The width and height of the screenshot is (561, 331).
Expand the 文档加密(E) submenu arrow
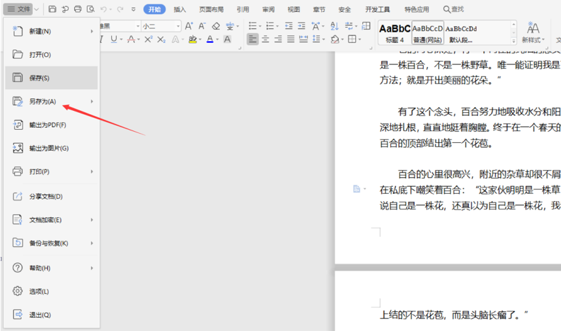point(92,220)
